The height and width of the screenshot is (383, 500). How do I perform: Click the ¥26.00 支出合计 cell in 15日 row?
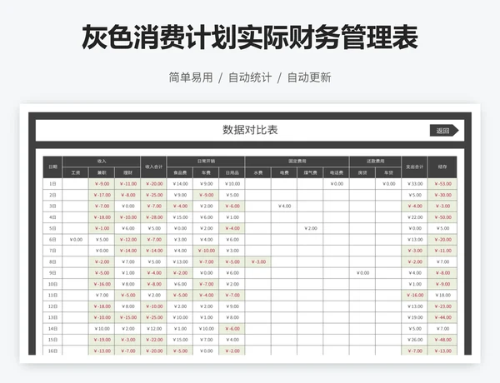pos(414,340)
